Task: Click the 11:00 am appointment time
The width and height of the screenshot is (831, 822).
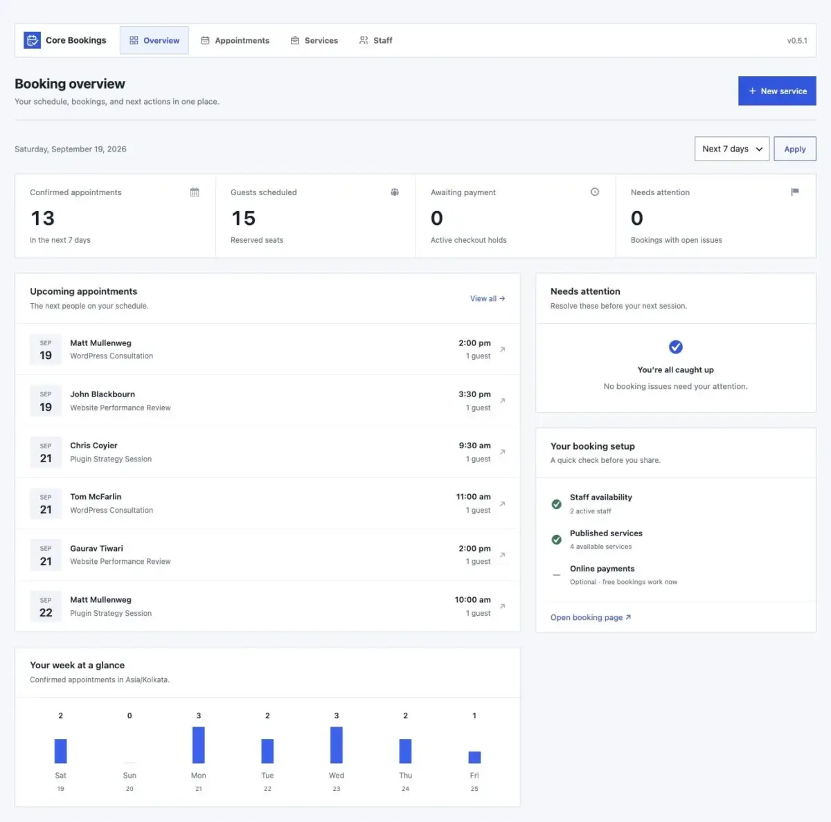Action: 473,497
